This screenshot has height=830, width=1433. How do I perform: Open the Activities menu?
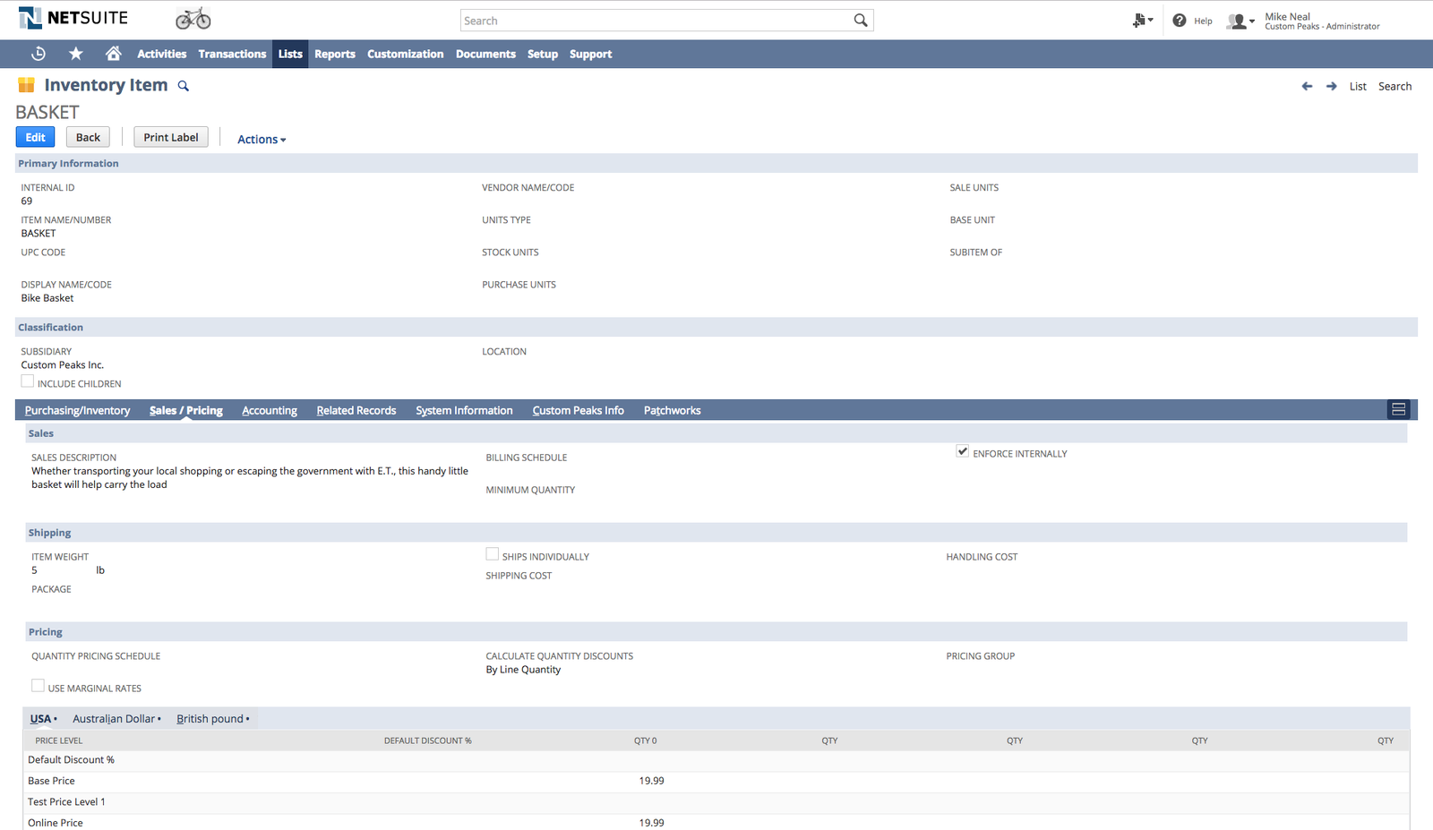(x=162, y=54)
